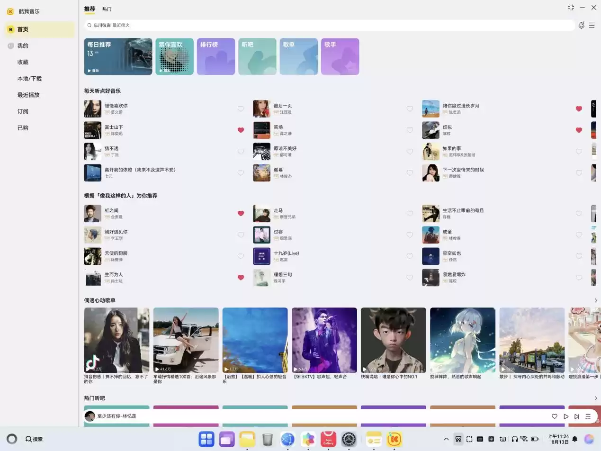This screenshot has height=451, width=601.
Task: Expand the 偶遇心动歌单 section arrow
Action: tap(595, 300)
